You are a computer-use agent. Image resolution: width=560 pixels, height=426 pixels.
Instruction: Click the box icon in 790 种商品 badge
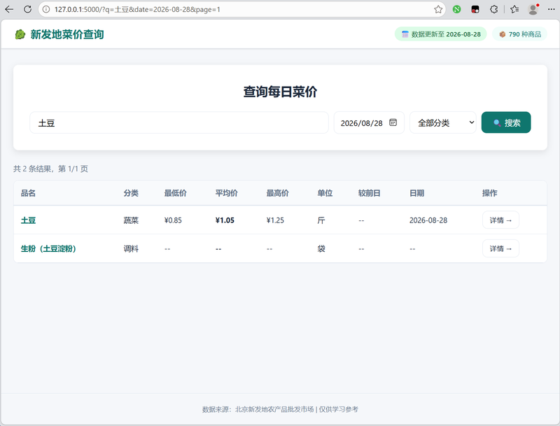pos(502,34)
